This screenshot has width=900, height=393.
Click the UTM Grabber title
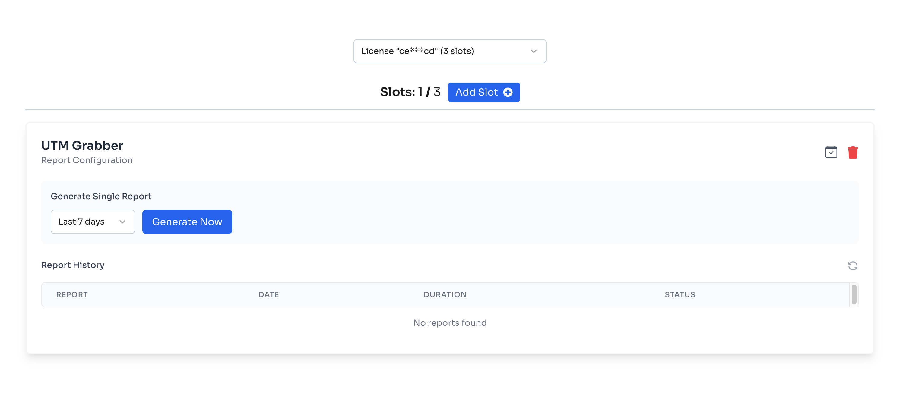click(x=82, y=146)
